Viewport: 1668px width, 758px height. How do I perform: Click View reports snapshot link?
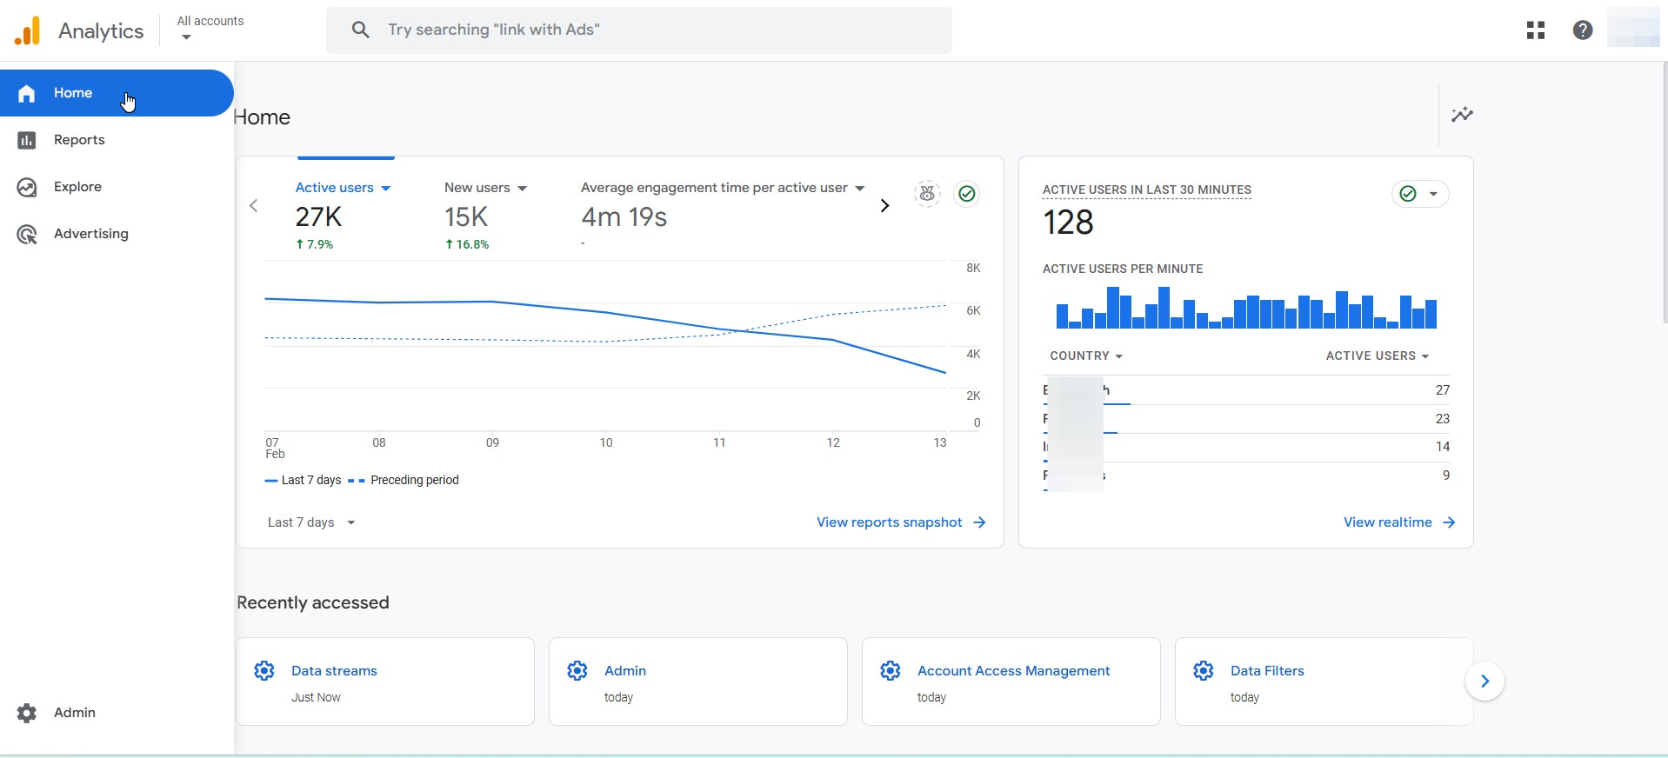[889, 522]
